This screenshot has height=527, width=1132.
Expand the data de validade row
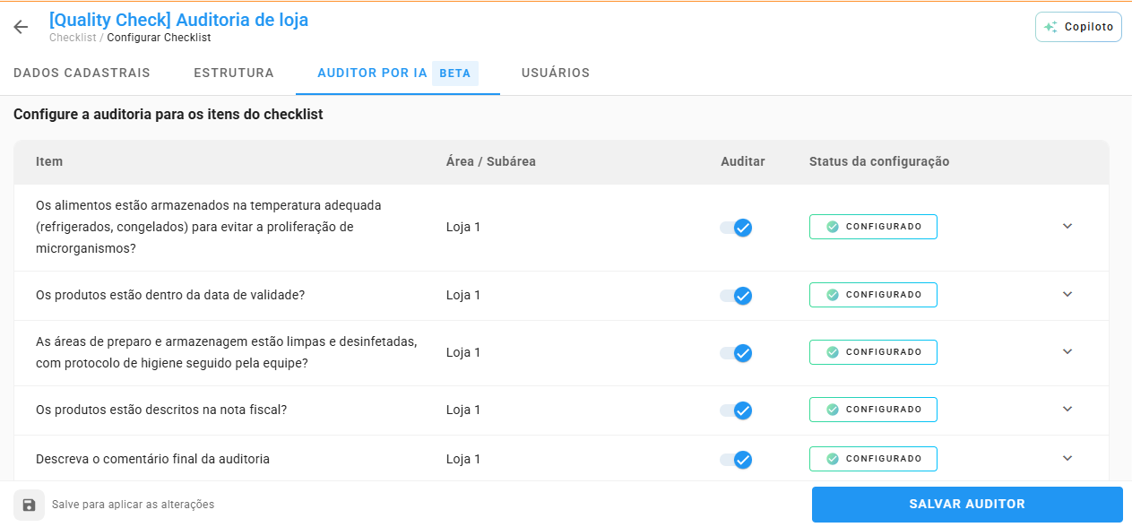pyautogui.click(x=1067, y=294)
